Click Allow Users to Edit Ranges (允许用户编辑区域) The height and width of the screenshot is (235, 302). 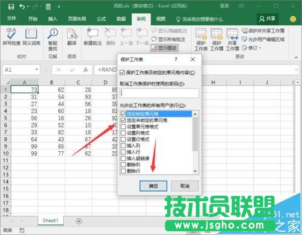click(263, 39)
